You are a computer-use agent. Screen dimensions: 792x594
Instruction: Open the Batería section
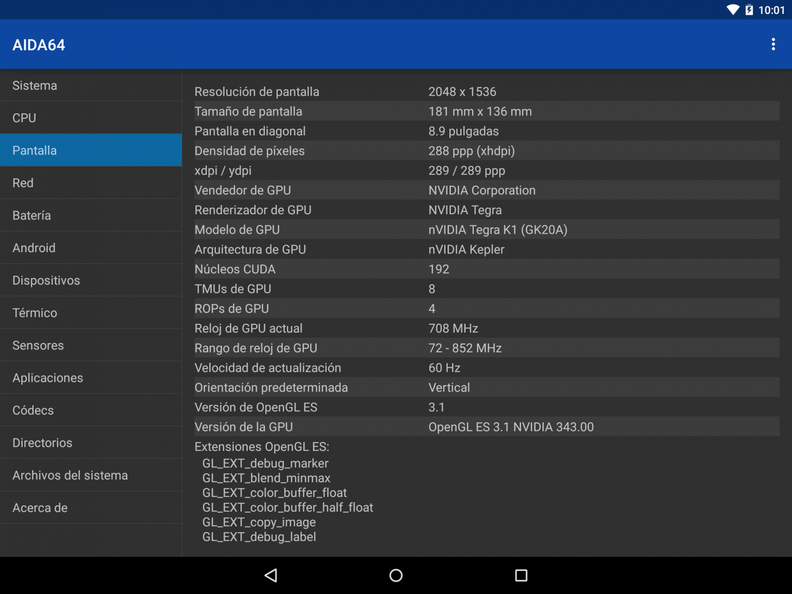91,215
